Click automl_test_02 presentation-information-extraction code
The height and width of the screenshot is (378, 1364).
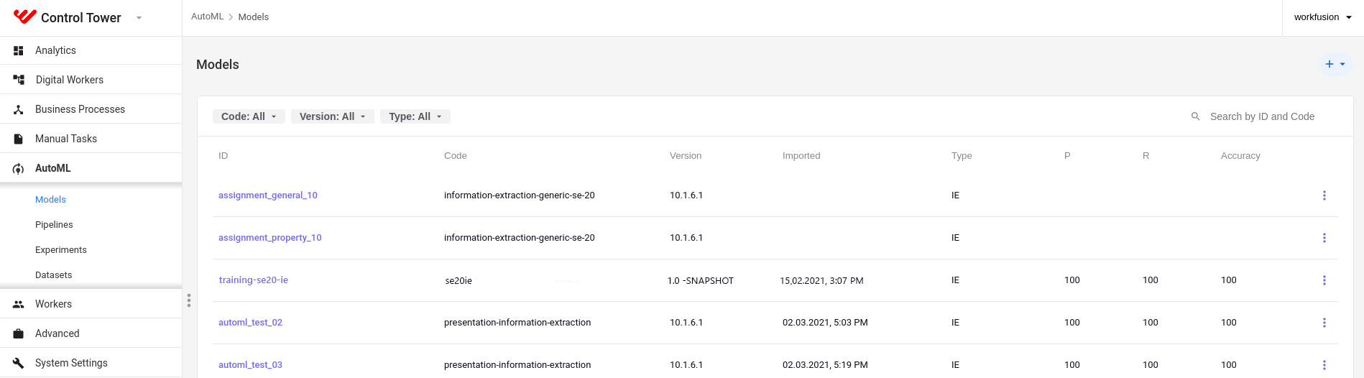517,323
